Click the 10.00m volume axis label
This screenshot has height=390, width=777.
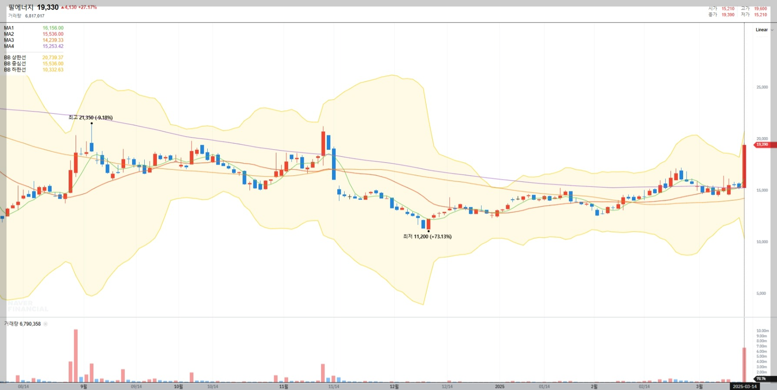[x=763, y=331]
